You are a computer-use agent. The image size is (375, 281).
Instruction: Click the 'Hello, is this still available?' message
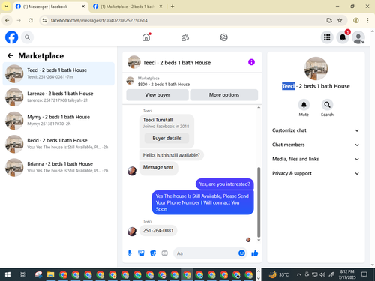tap(172, 155)
